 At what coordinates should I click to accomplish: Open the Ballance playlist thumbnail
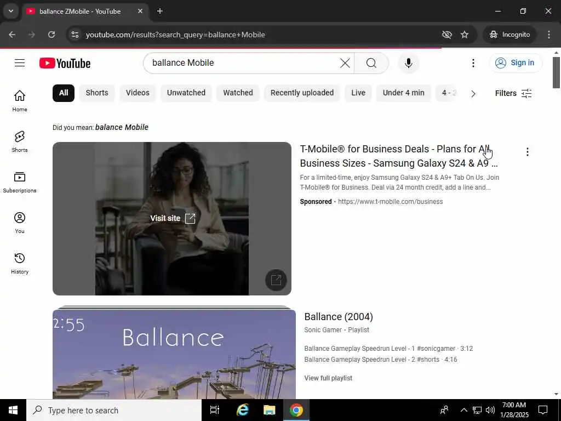pyautogui.click(x=174, y=354)
